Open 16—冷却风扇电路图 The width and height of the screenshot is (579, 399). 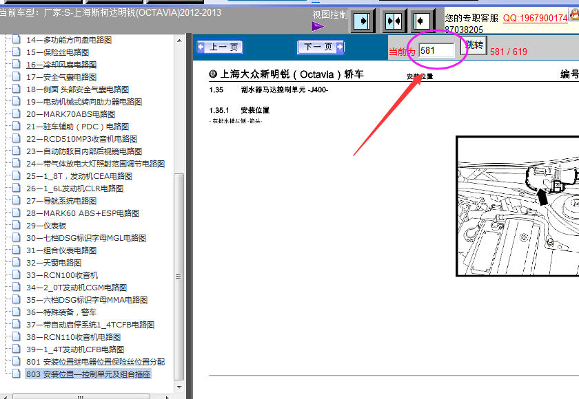click(x=61, y=65)
